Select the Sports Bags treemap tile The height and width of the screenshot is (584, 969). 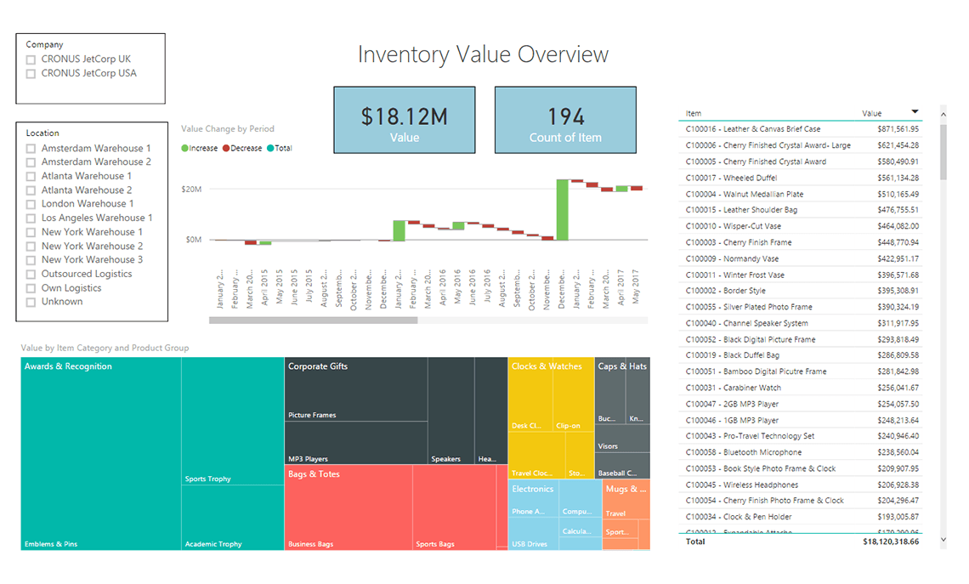(x=454, y=508)
